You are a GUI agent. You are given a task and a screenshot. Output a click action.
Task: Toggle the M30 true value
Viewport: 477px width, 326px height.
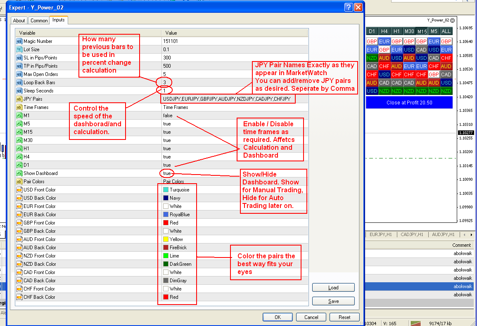click(x=167, y=140)
